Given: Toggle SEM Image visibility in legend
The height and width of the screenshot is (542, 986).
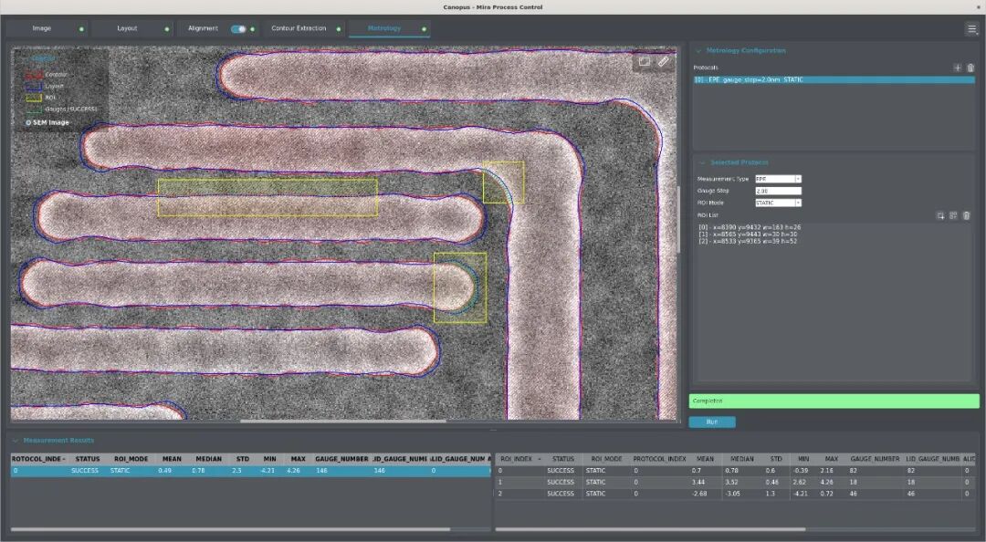Looking at the screenshot, I should (28, 122).
